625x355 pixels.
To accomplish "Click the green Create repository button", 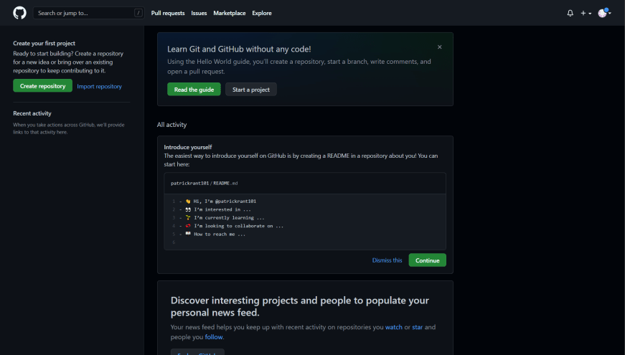I will click(42, 85).
